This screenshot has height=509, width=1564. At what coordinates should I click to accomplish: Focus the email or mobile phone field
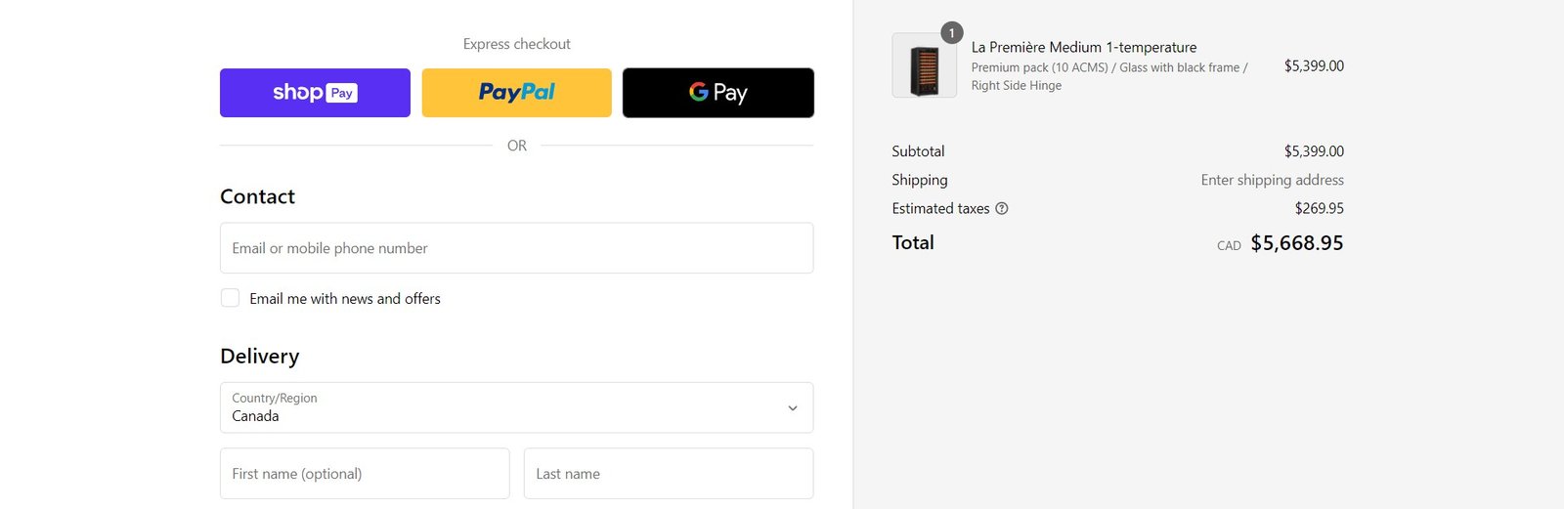516,248
